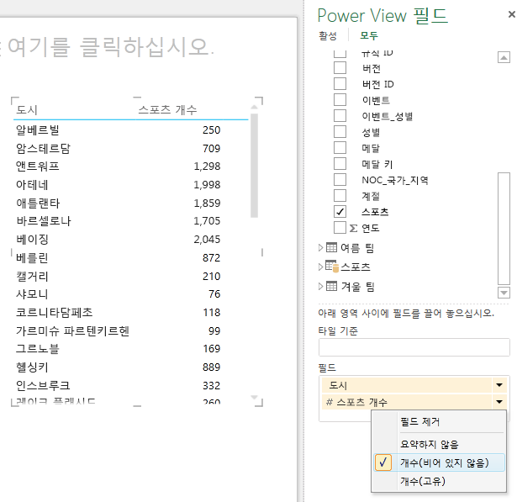Click the table vertical scrollbar thumb
This screenshot has width=517, height=502.
[254, 166]
